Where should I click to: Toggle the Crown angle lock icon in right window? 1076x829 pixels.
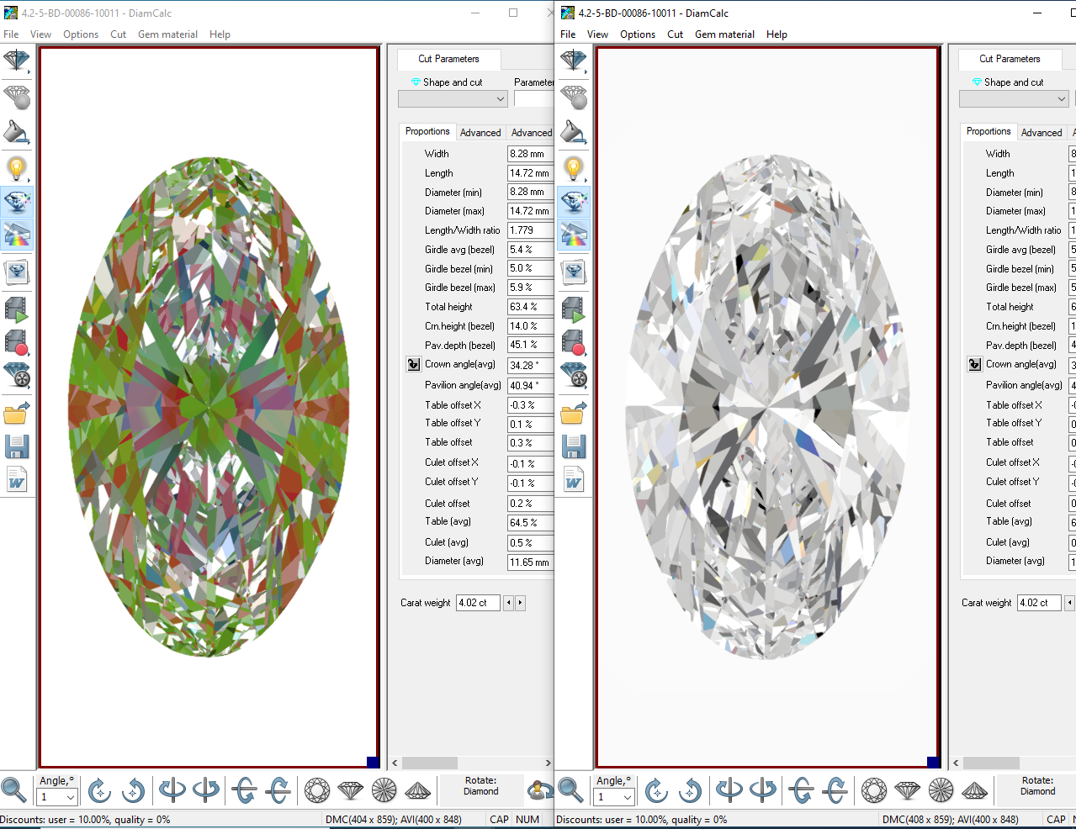click(974, 364)
